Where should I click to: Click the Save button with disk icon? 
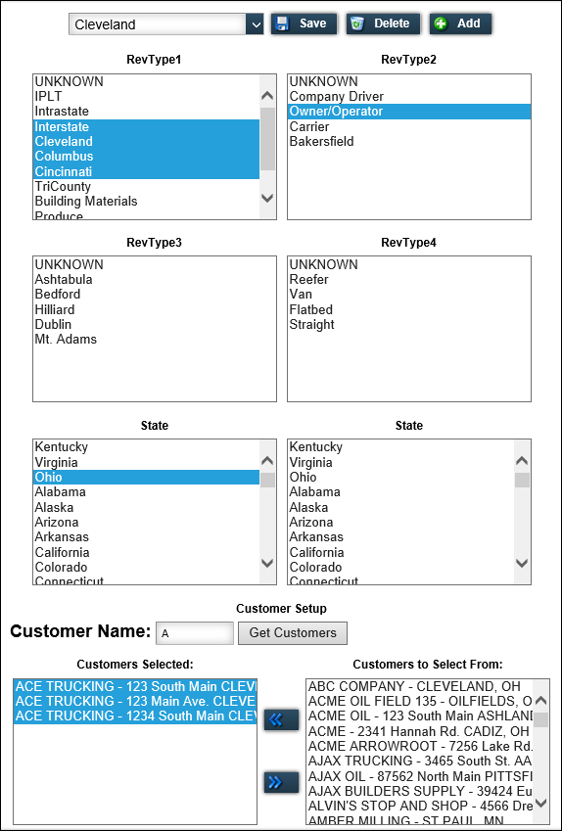coord(304,23)
